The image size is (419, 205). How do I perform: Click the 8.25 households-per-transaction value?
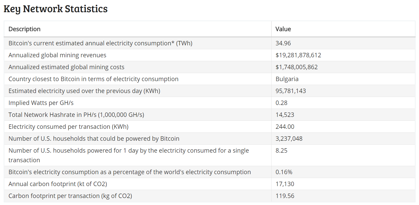point(281,151)
